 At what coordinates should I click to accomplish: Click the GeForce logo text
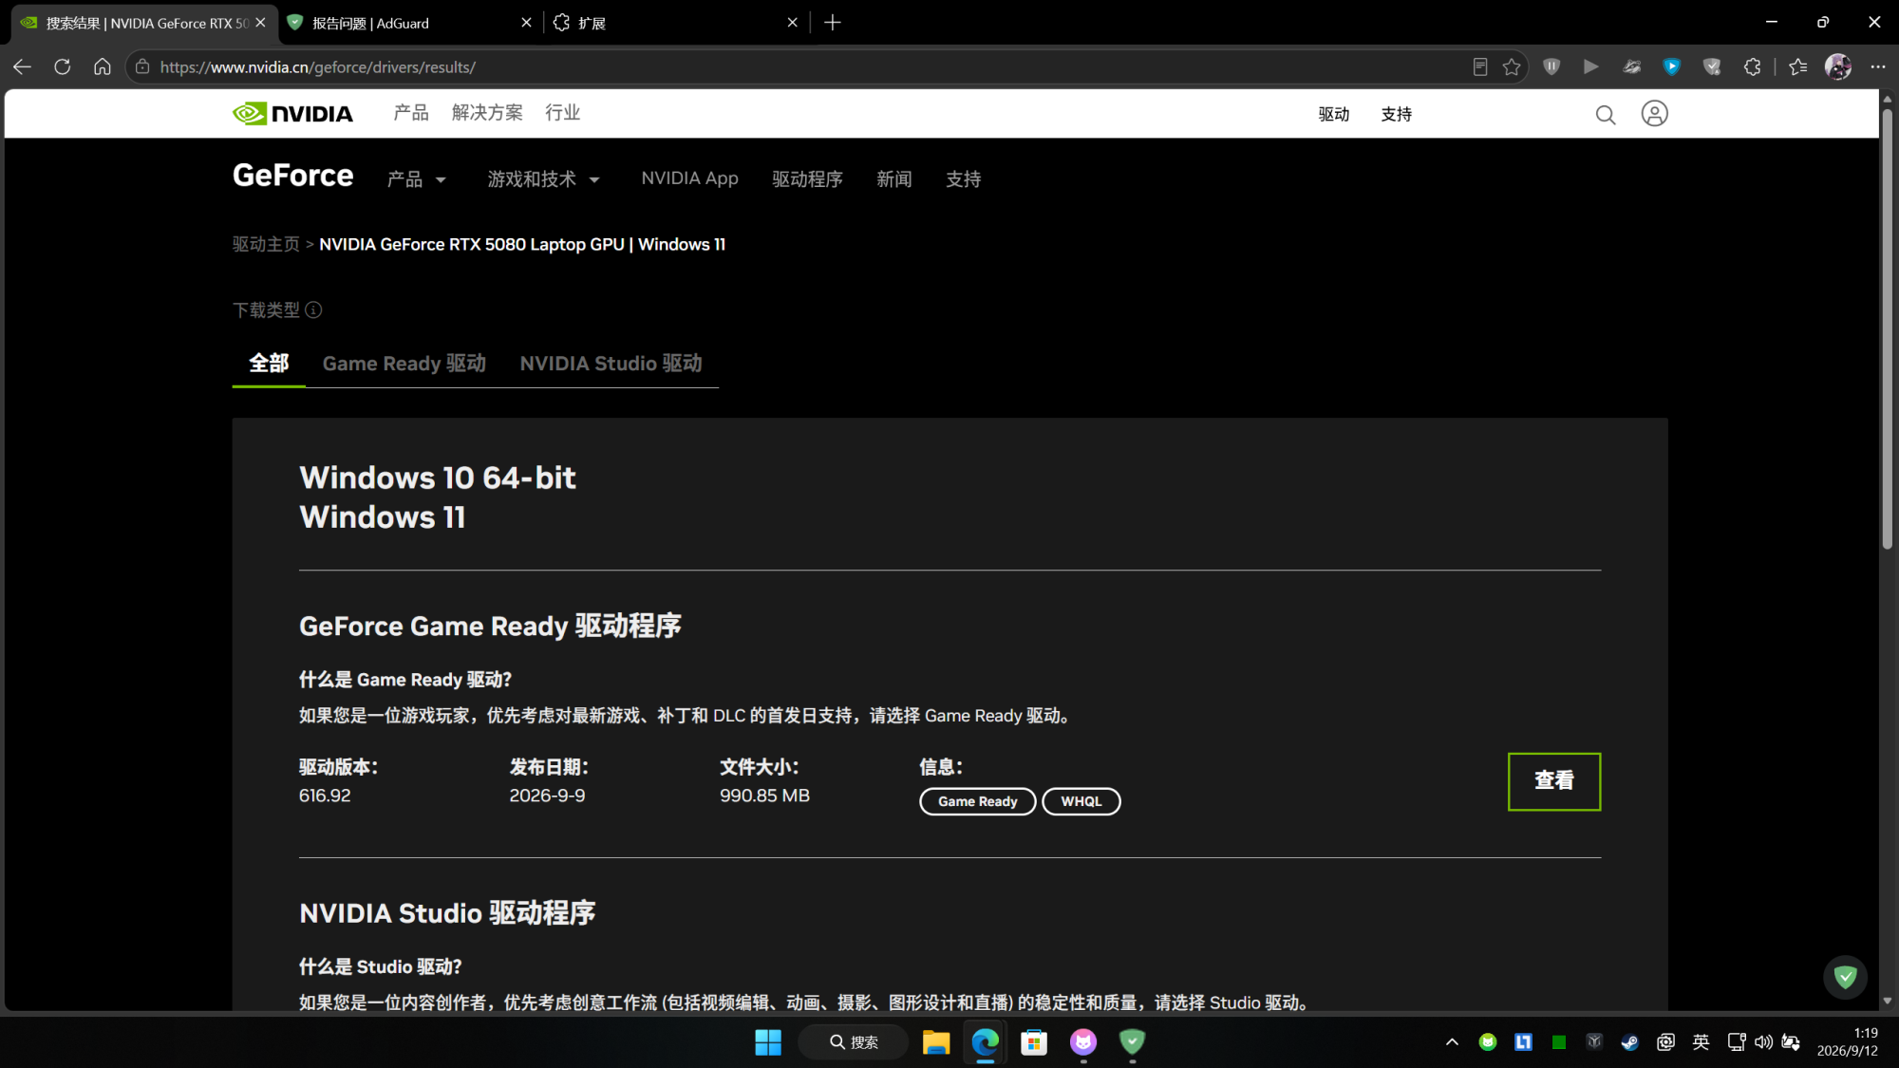[x=292, y=176]
